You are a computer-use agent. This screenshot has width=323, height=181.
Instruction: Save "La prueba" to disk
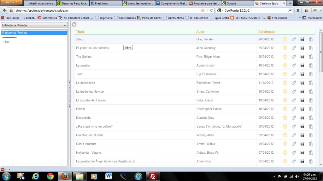tap(302, 65)
